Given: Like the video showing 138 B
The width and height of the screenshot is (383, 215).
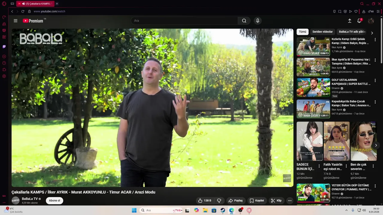Looking at the screenshot, I should (205, 201).
